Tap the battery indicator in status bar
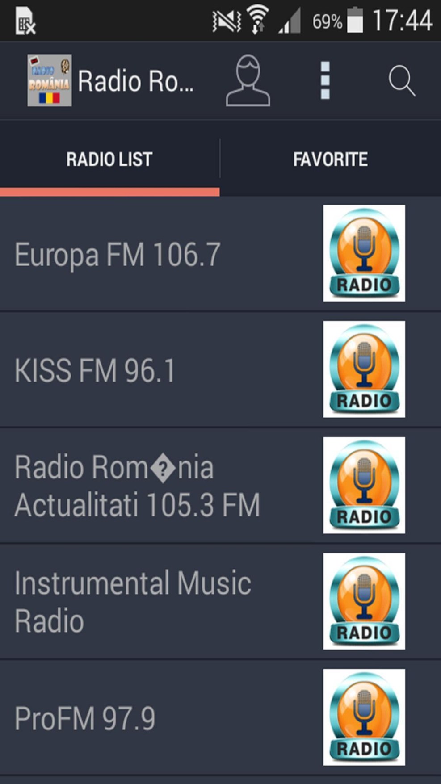 pyautogui.click(x=355, y=20)
